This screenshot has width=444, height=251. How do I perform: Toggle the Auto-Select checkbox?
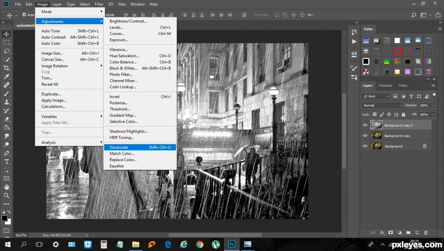[x=24, y=15]
